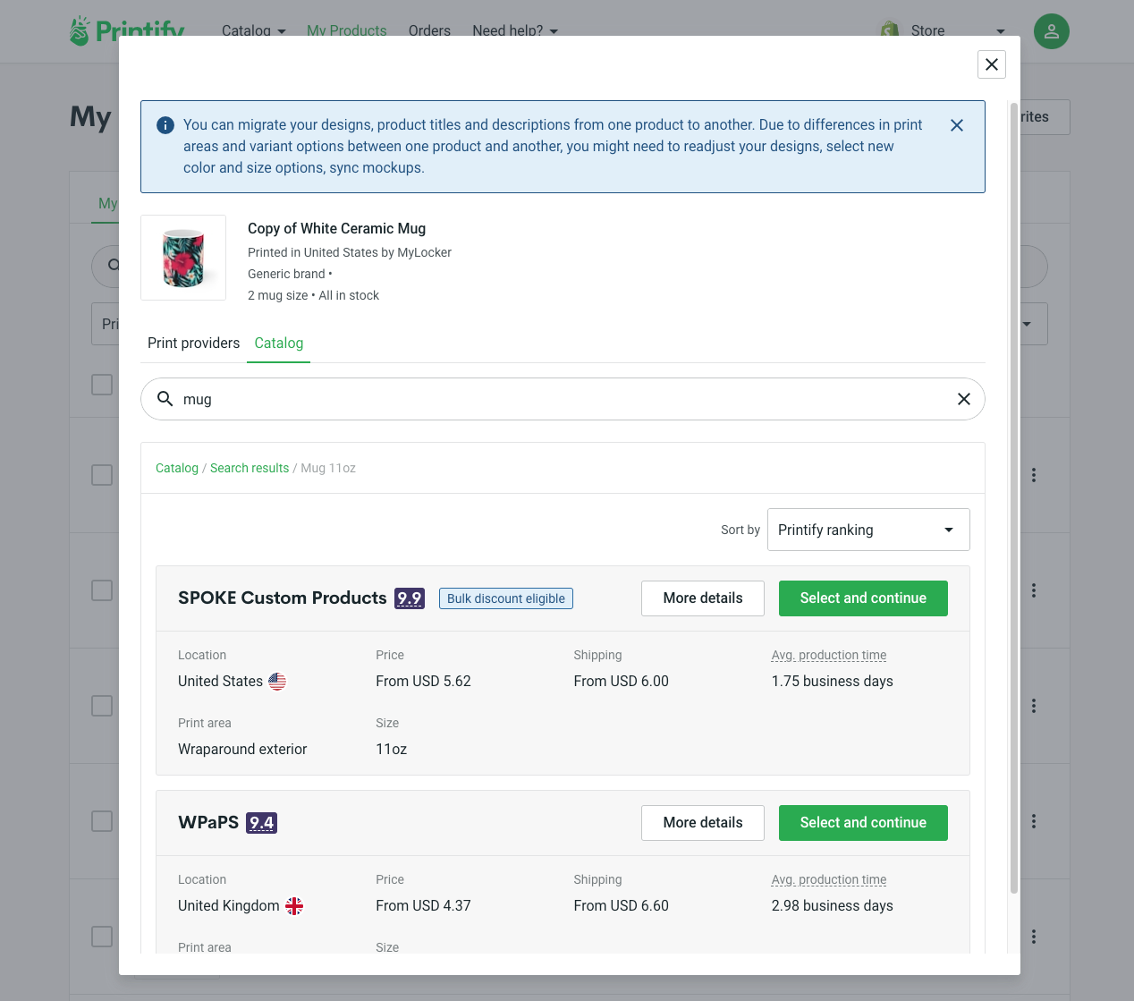Open the user account avatar menu
This screenshot has width=1134, height=1001.
1052,31
